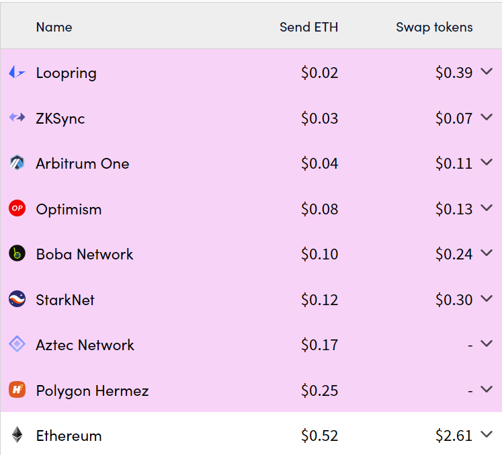This screenshot has width=502, height=455.
Task: Click the ZKSync arrows icon
Action: [x=17, y=118]
